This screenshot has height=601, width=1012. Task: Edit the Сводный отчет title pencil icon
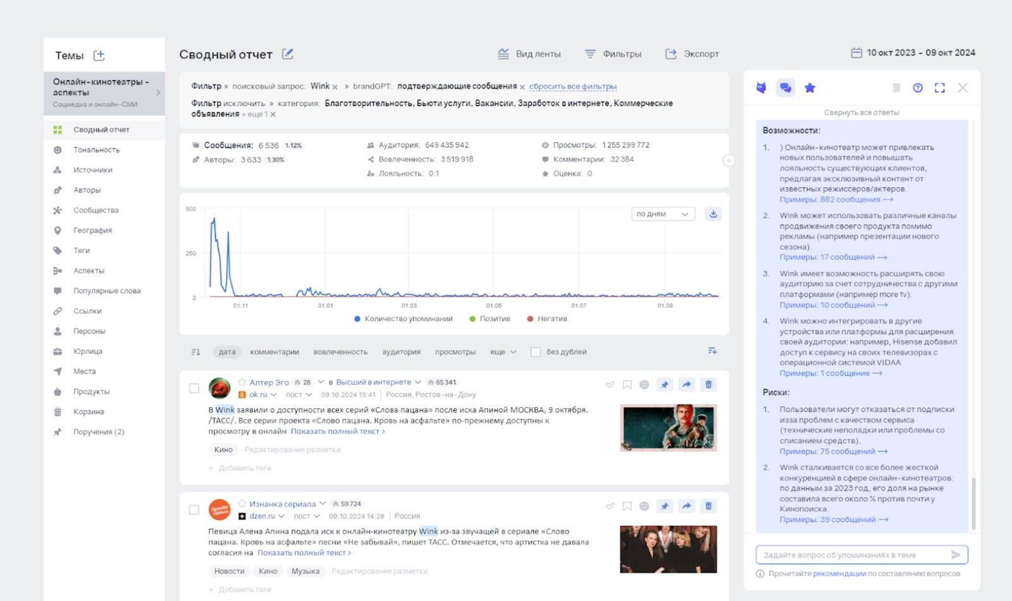[x=288, y=54]
